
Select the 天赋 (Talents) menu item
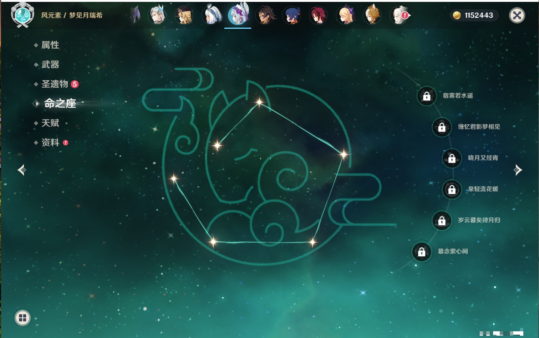click(50, 123)
